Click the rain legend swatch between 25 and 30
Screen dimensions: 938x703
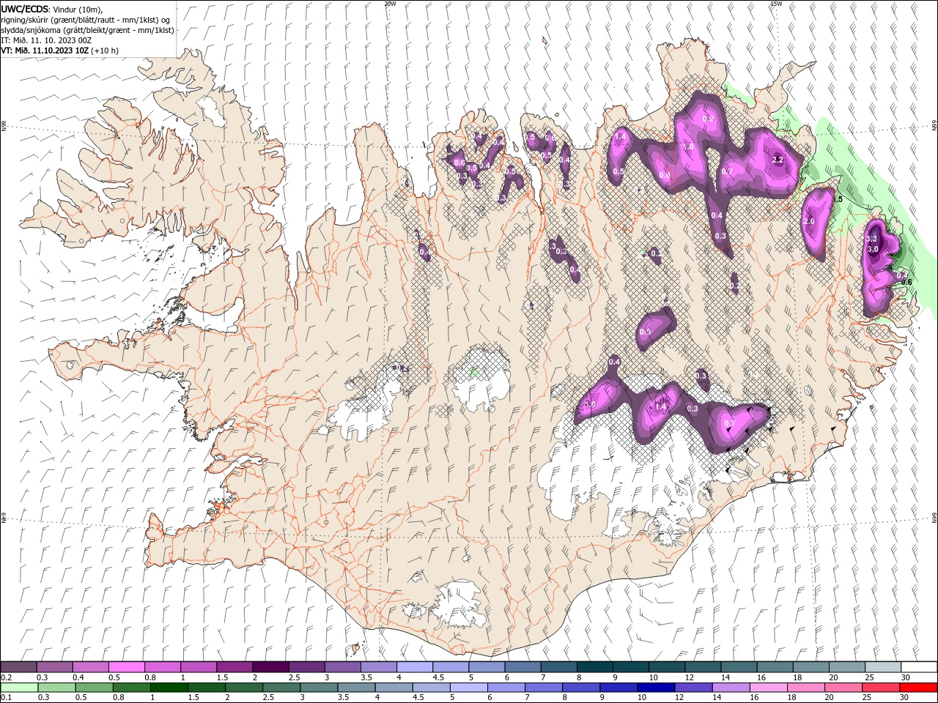[880, 688]
